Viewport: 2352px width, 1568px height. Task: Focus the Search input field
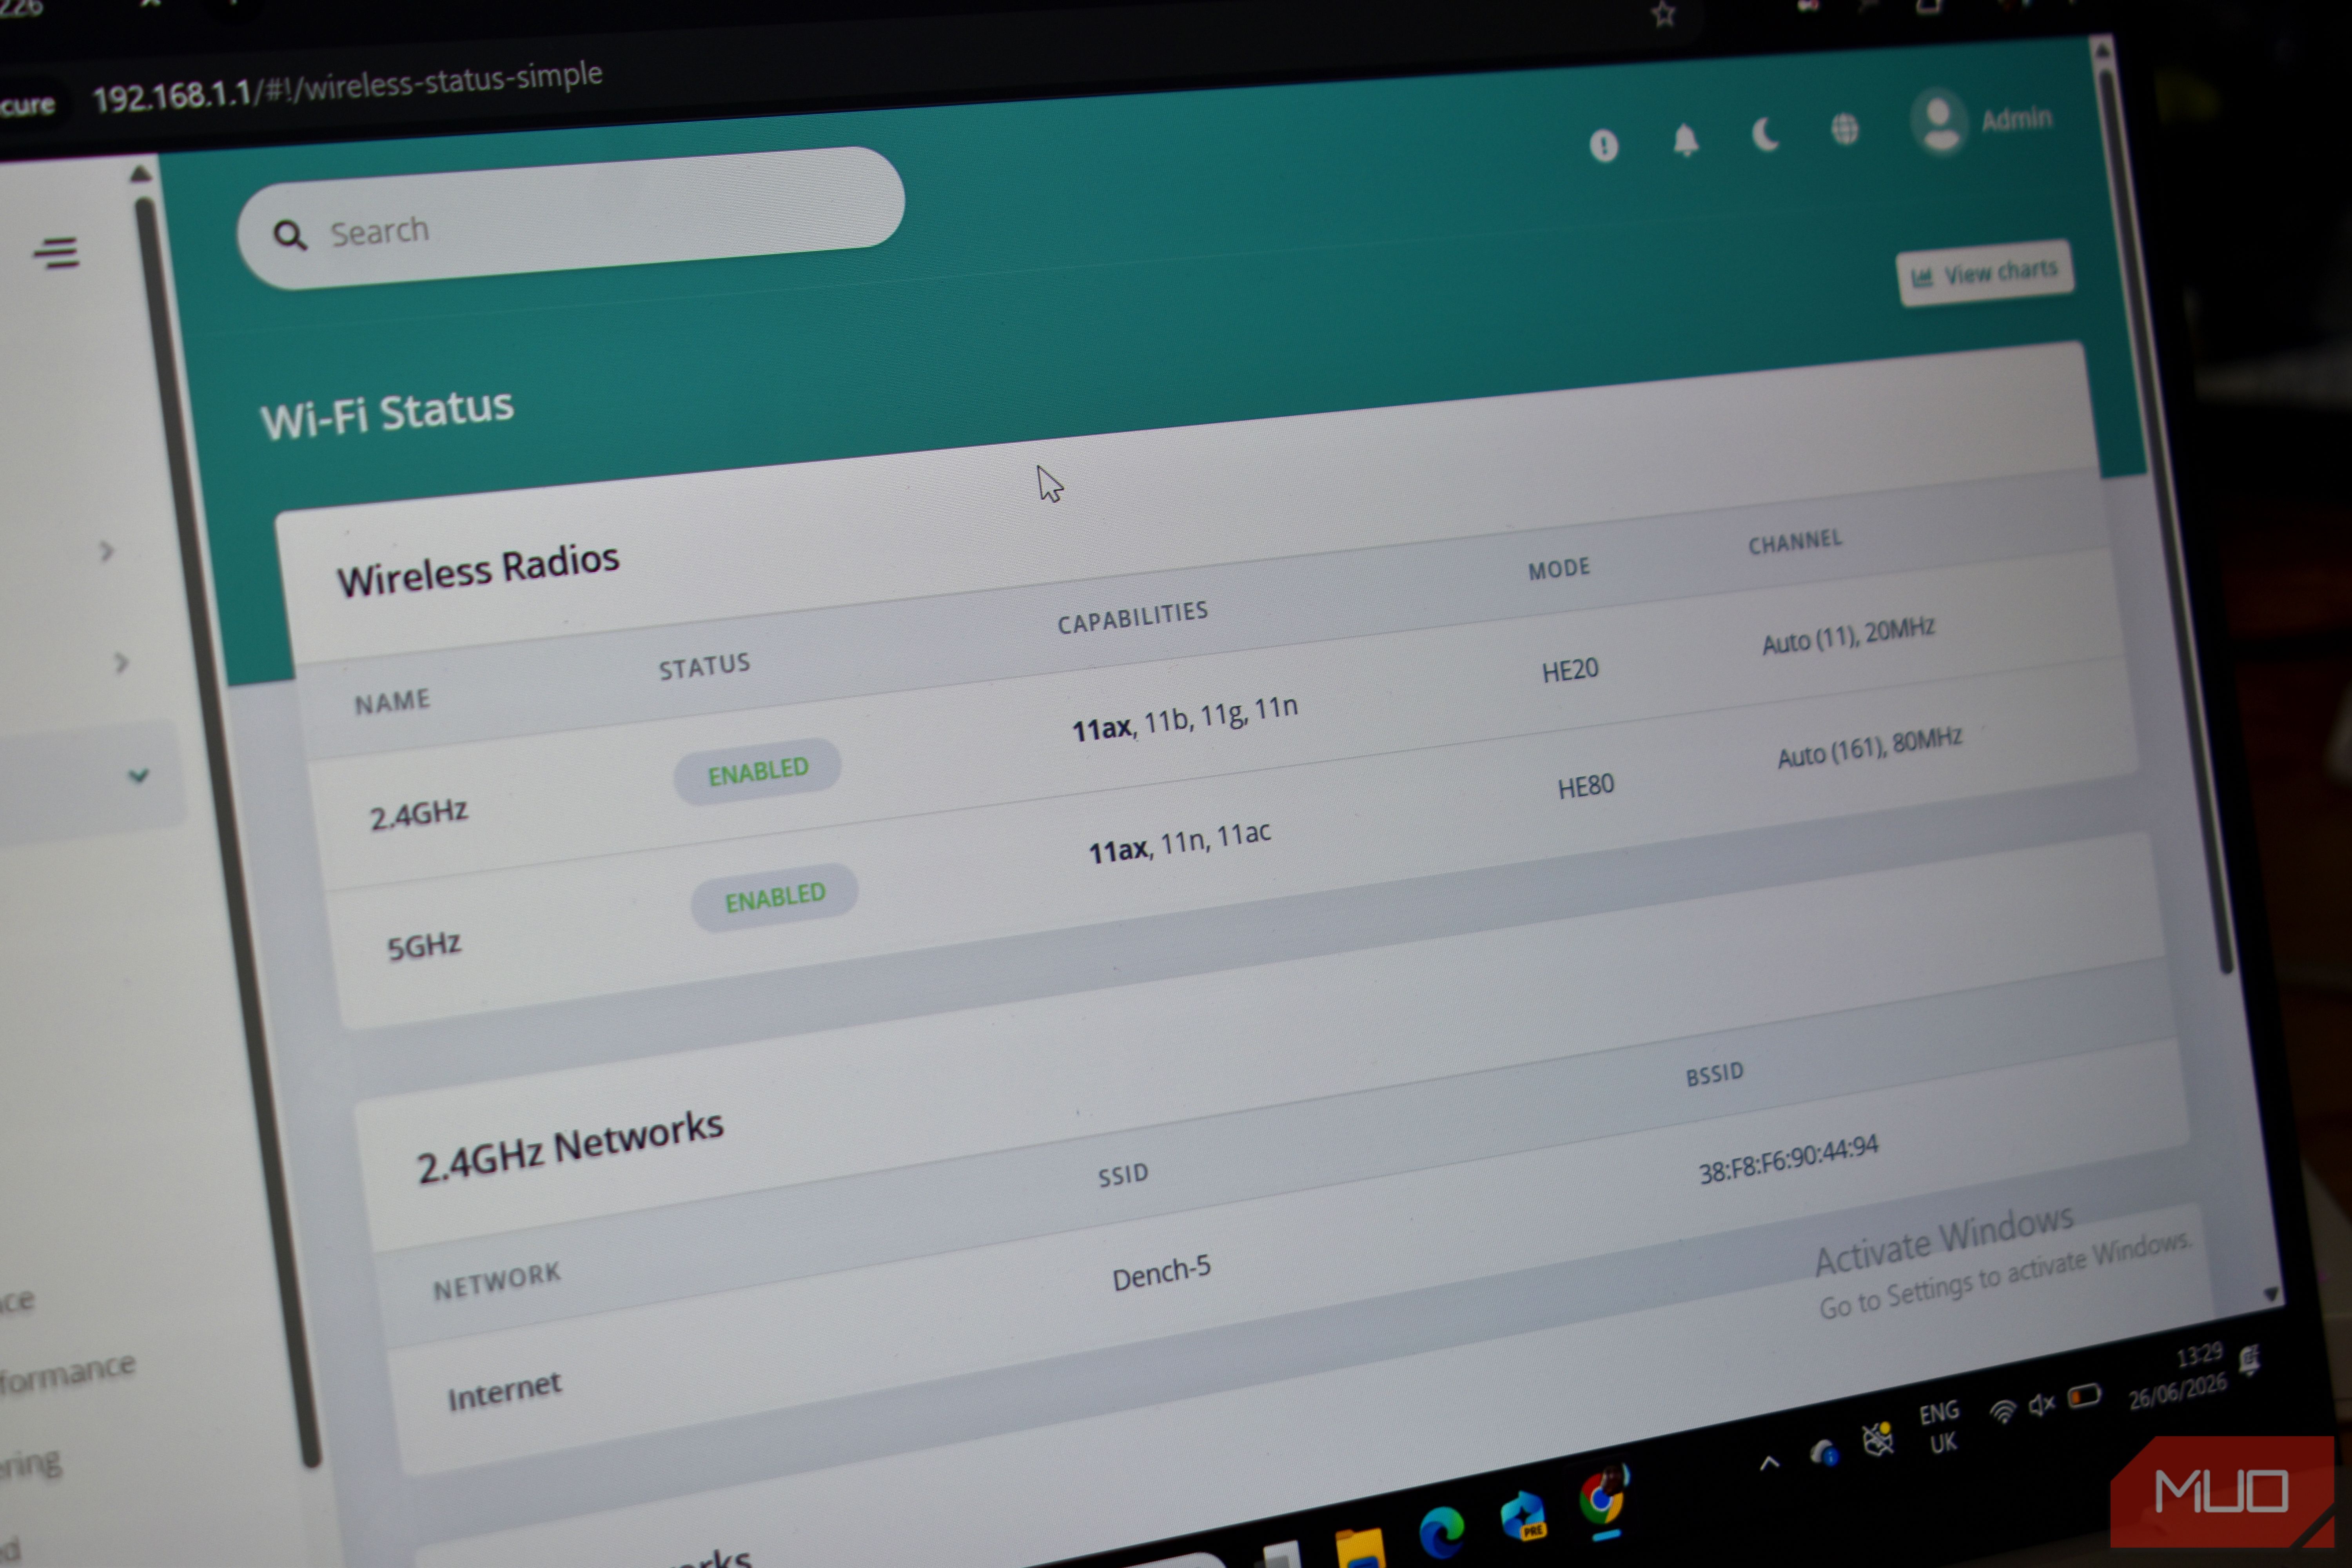pos(571,218)
